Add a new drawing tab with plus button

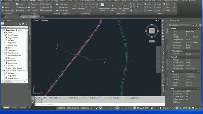[43, 17]
